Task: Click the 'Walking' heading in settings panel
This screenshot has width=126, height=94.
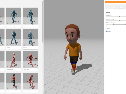Action: (108, 13)
